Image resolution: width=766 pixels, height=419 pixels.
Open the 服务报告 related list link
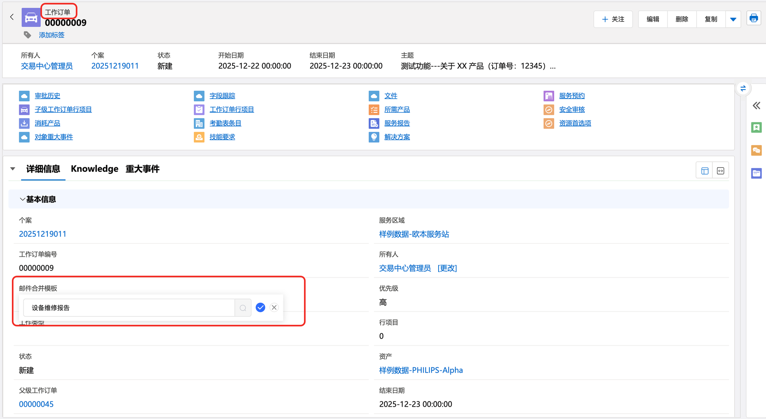[x=397, y=123]
